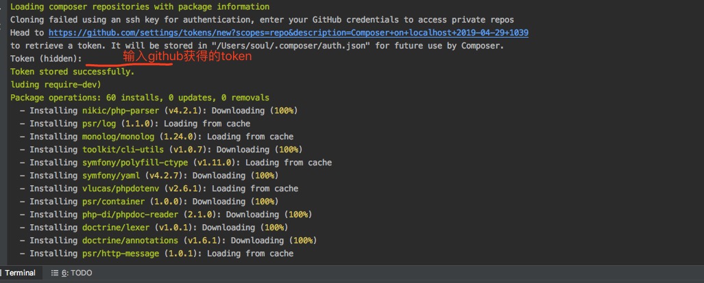Click the Terminal icon at bottom left
Viewport: 704px width, 283px height.
(x=2, y=273)
